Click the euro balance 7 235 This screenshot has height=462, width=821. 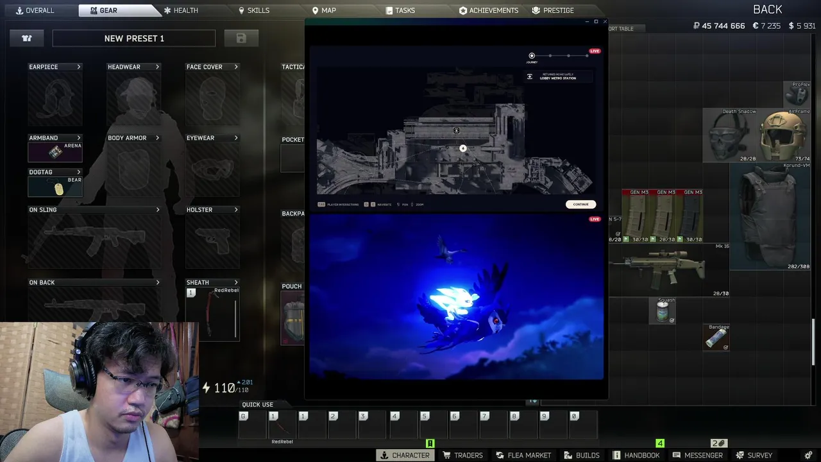pos(766,26)
